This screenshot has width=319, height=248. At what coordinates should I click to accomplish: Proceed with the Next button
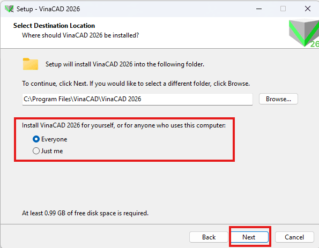[250, 237]
